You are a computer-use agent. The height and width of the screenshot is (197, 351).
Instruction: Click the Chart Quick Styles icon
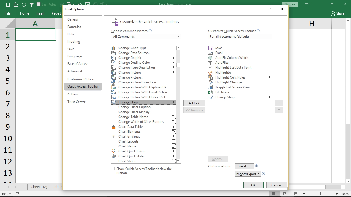[114, 156]
